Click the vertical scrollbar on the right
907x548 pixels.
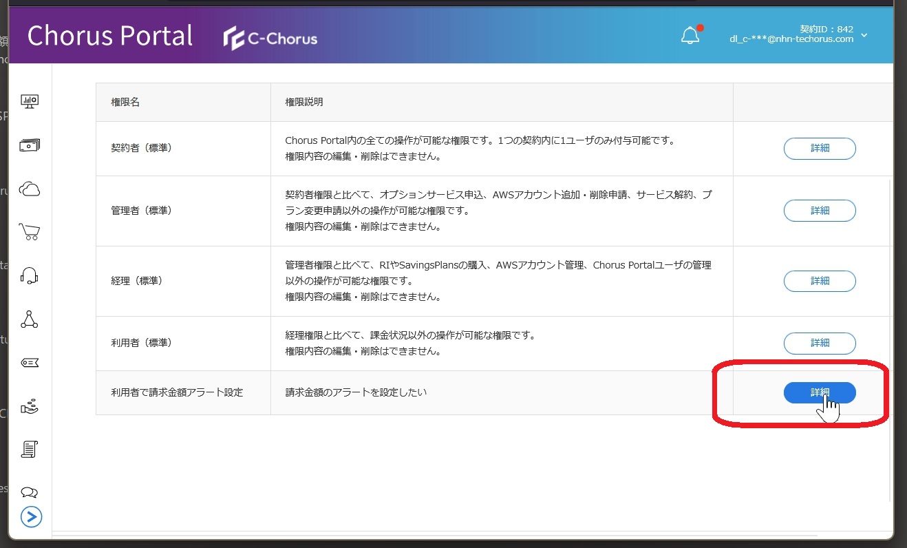(890, 341)
